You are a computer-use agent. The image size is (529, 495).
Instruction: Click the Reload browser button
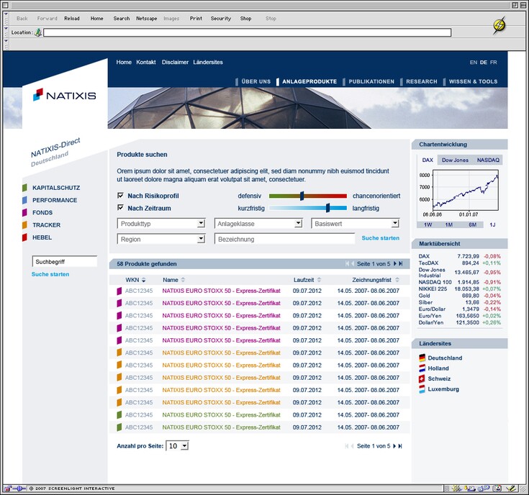coord(72,19)
